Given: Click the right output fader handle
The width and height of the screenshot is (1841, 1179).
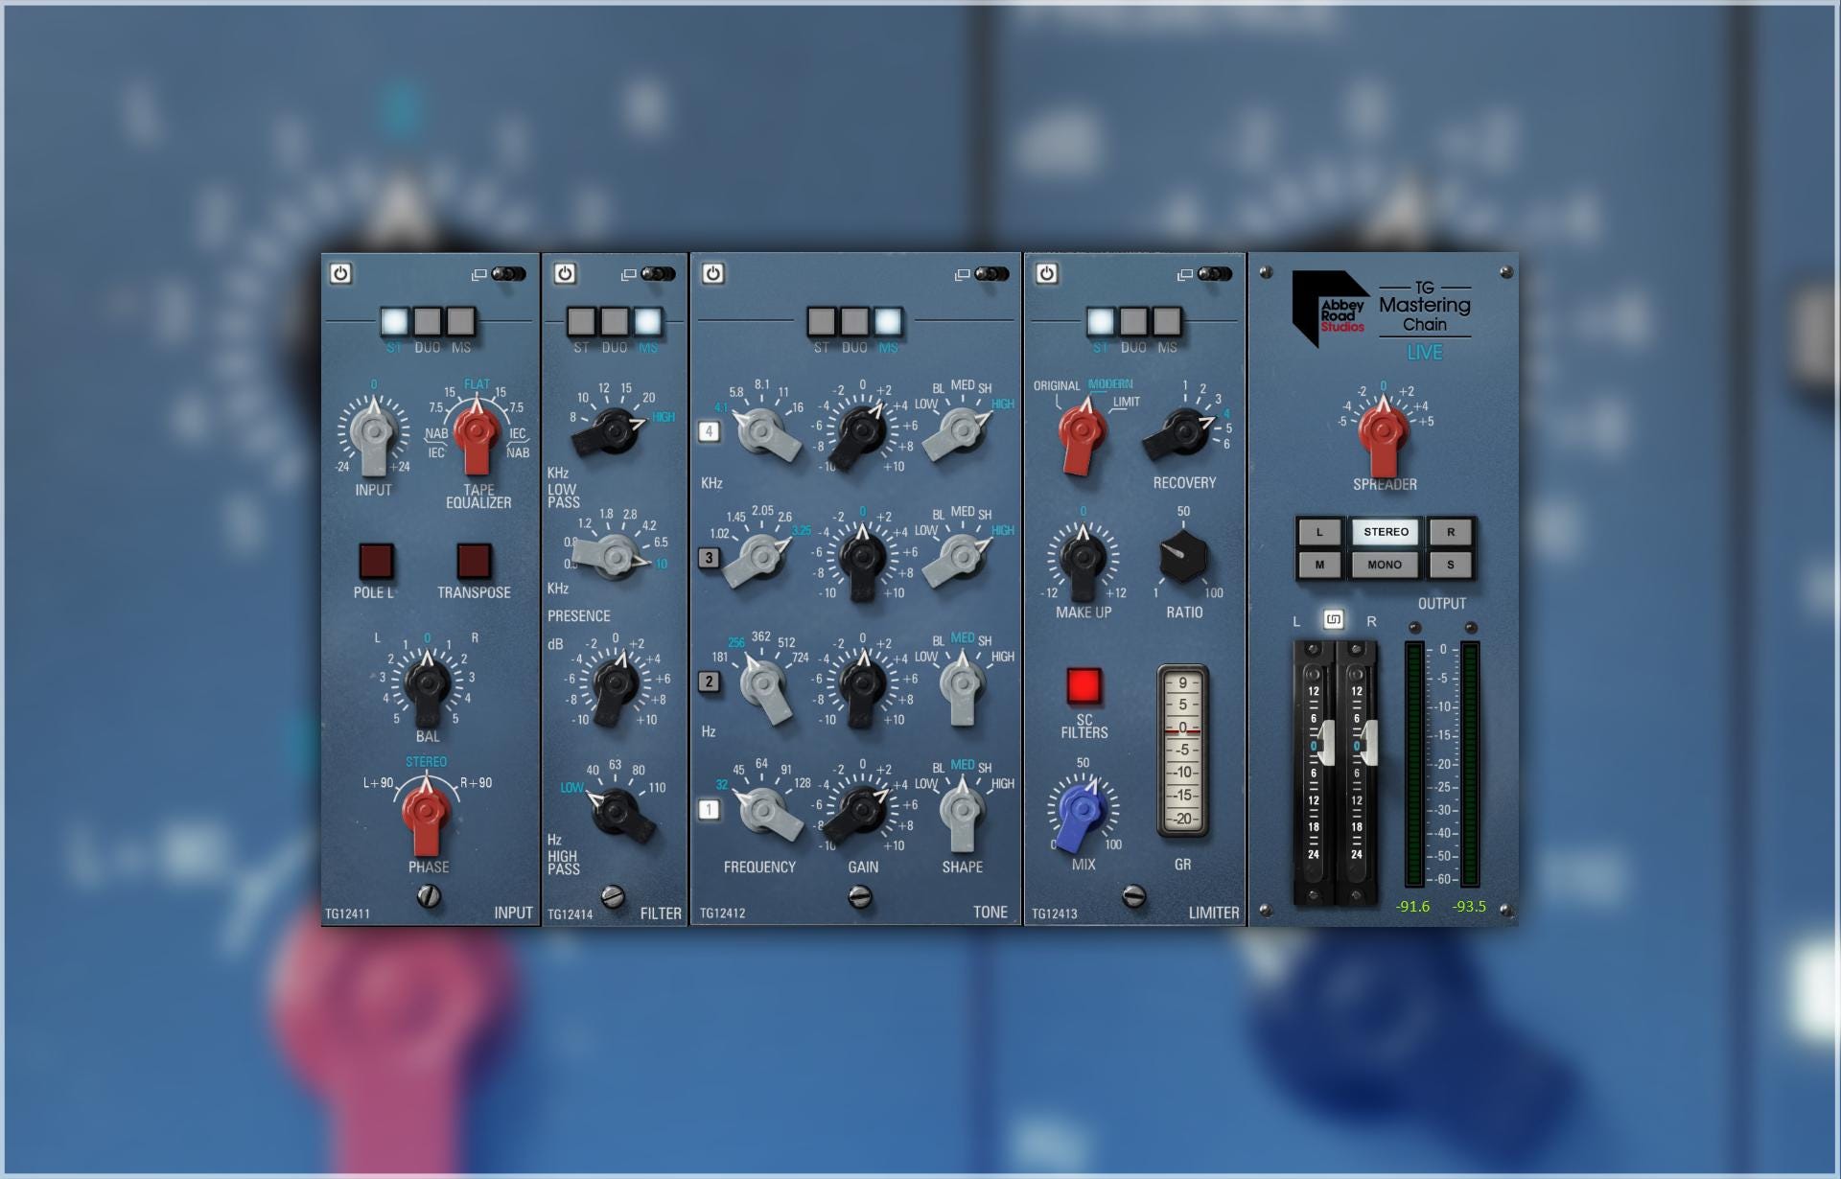Looking at the screenshot, I should [x=1368, y=744].
